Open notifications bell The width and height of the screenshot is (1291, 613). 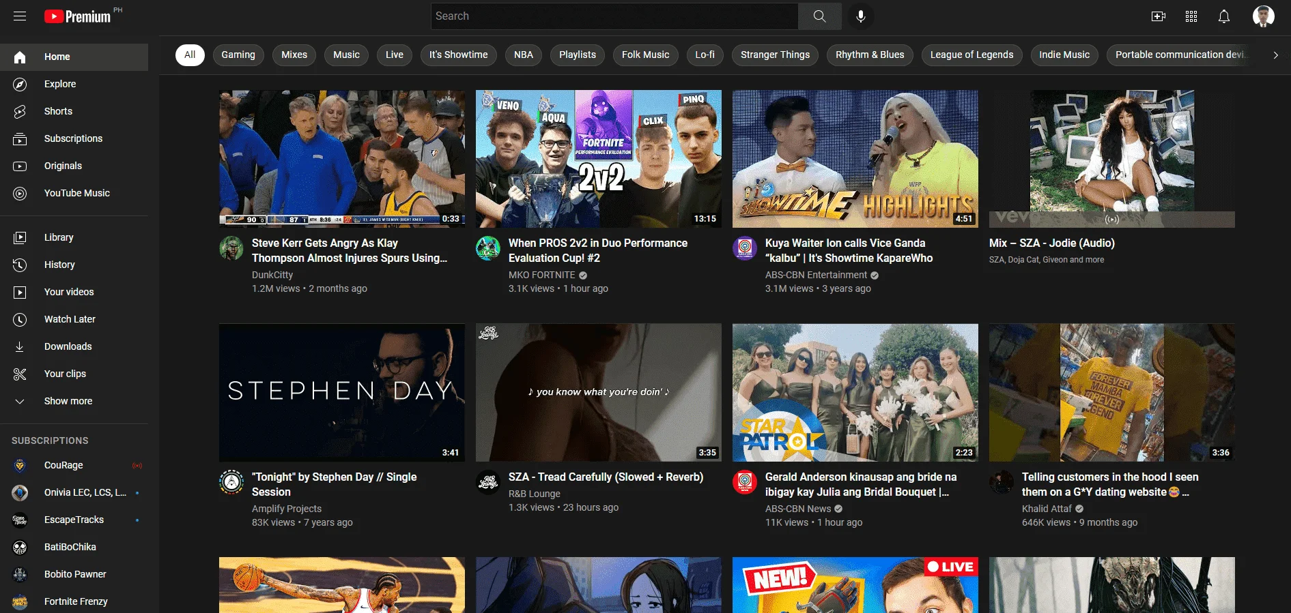[x=1224, y=16]
